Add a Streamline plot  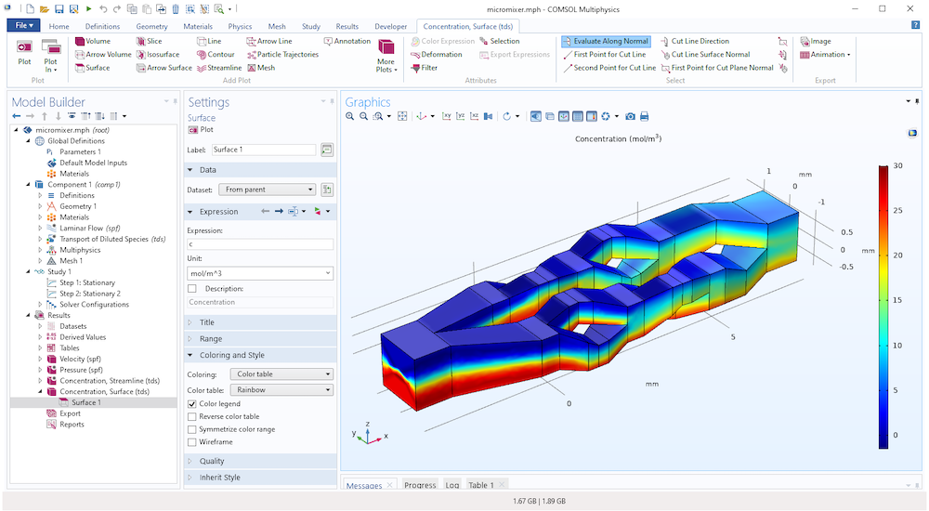[x=219, y=68]
